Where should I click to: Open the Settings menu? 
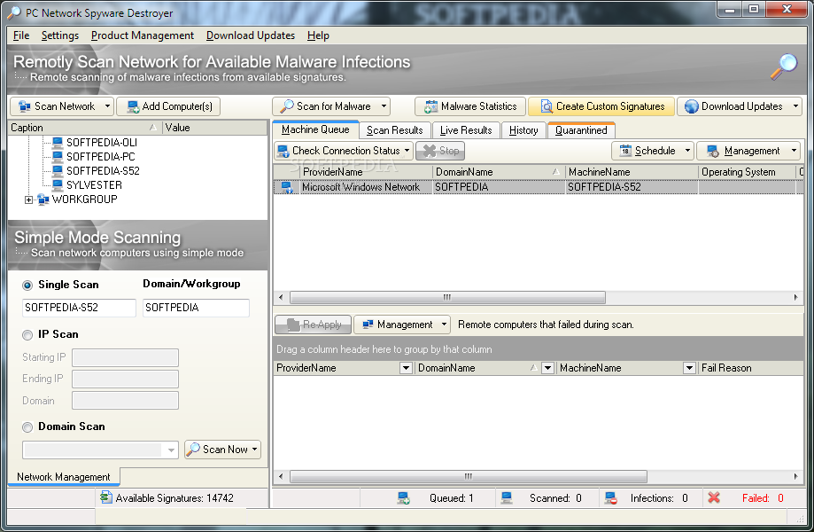coord(60,35)
